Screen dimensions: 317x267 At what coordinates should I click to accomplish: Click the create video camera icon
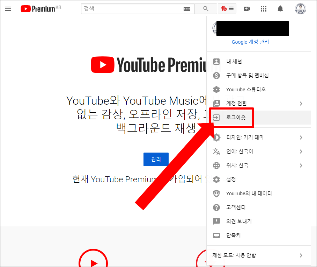click(x=247, y=9)
